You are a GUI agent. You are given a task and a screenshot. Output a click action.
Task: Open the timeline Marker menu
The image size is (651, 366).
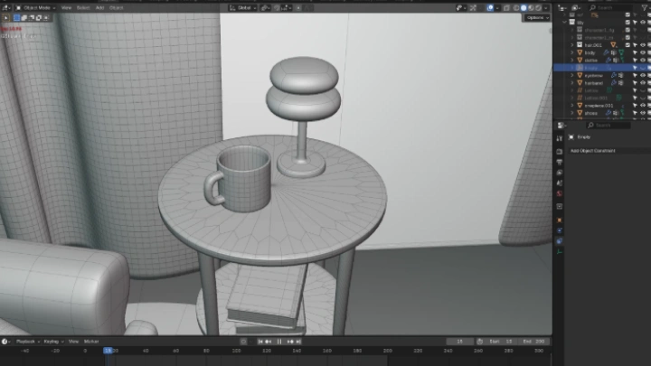click(x=91, y=342)
